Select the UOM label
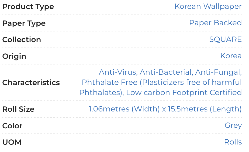Image resolution: width=249 pixels, height=152 pixels. tap(12, 142)
